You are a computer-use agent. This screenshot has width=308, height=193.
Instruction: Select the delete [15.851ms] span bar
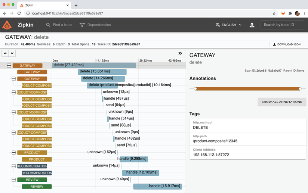tap(102, 72)
